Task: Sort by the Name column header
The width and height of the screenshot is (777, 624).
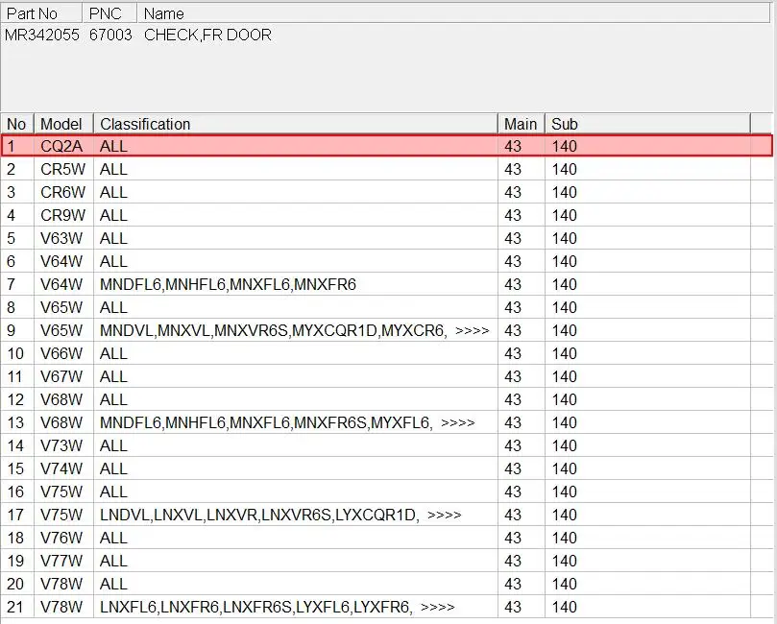Action: coord(453,13)
